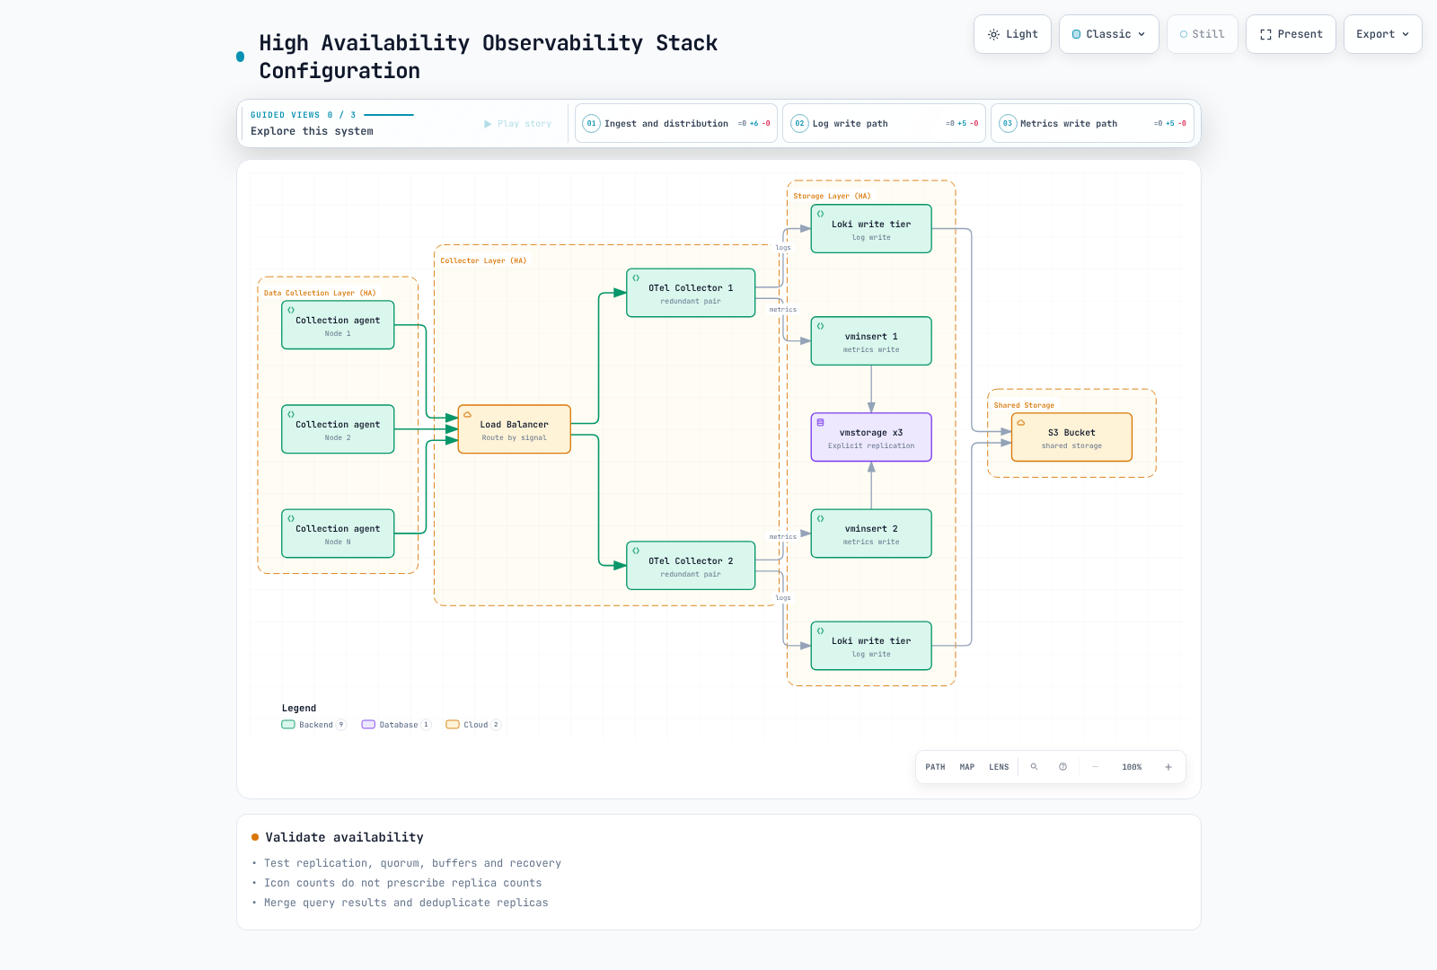The height and width of the screenshot is (970, 1437).
Task: Click the database icon on vmstorage x3
Action: [x=820, y=422]
